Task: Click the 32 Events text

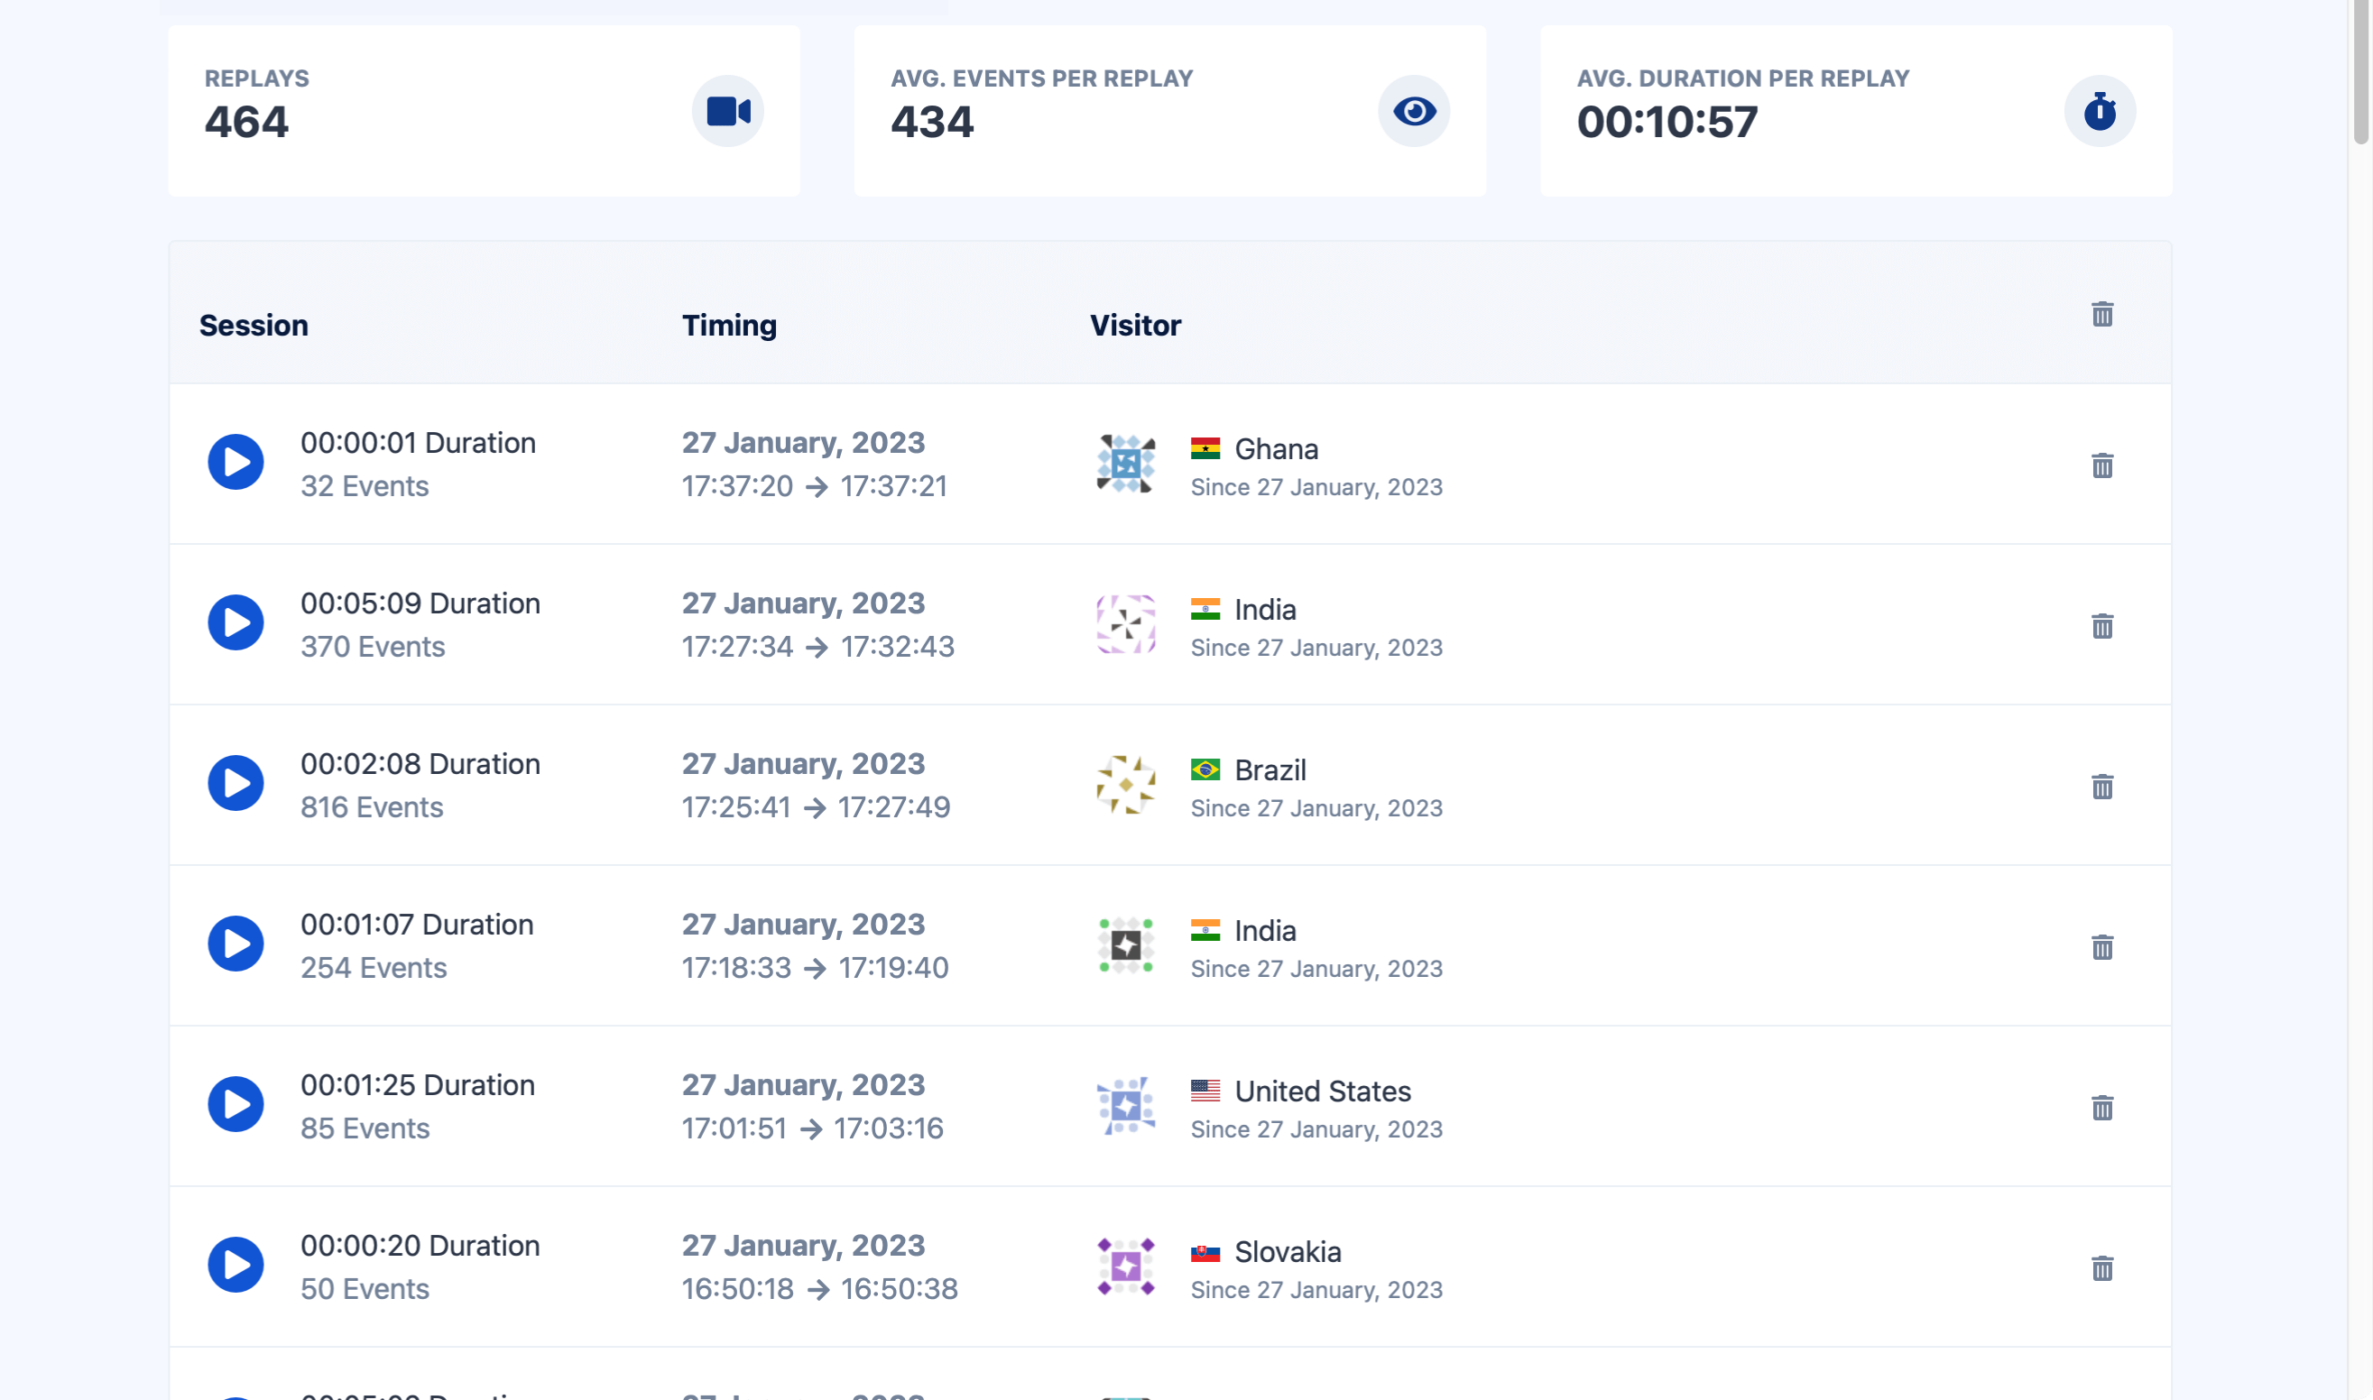Action: coord(365,486)
